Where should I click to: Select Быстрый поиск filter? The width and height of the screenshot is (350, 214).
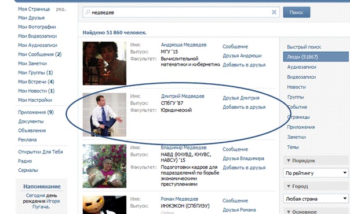[304, 47]
